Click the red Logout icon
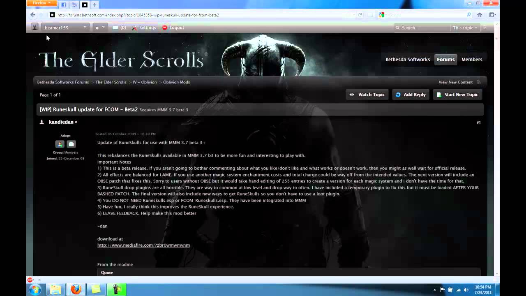The height and width of the screenshot is (296, 526). coord(165,28)
